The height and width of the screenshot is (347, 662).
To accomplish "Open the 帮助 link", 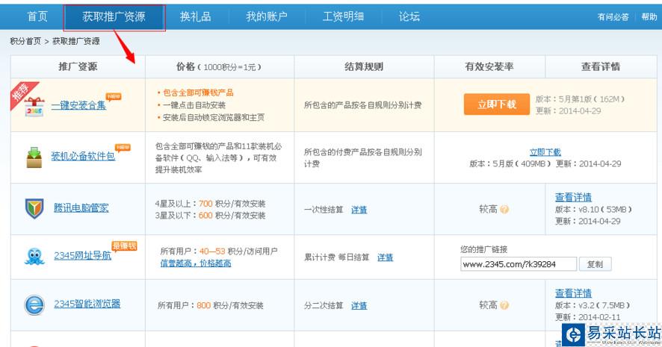I will click(649, 17).
